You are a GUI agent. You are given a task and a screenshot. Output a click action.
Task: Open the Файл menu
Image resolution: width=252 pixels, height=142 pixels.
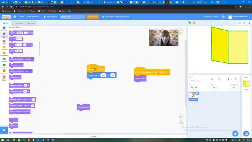click(22, 17)
